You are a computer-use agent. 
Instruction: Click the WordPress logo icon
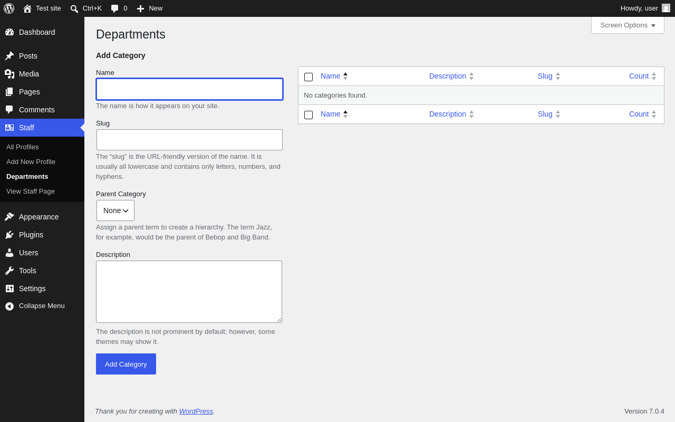click(9, 8)
